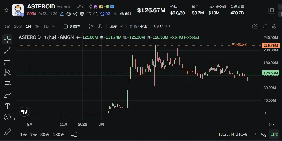Viewport: 282px width, 141px height.
Task: Share the ASTEROID token page
Action: point(90,7)
